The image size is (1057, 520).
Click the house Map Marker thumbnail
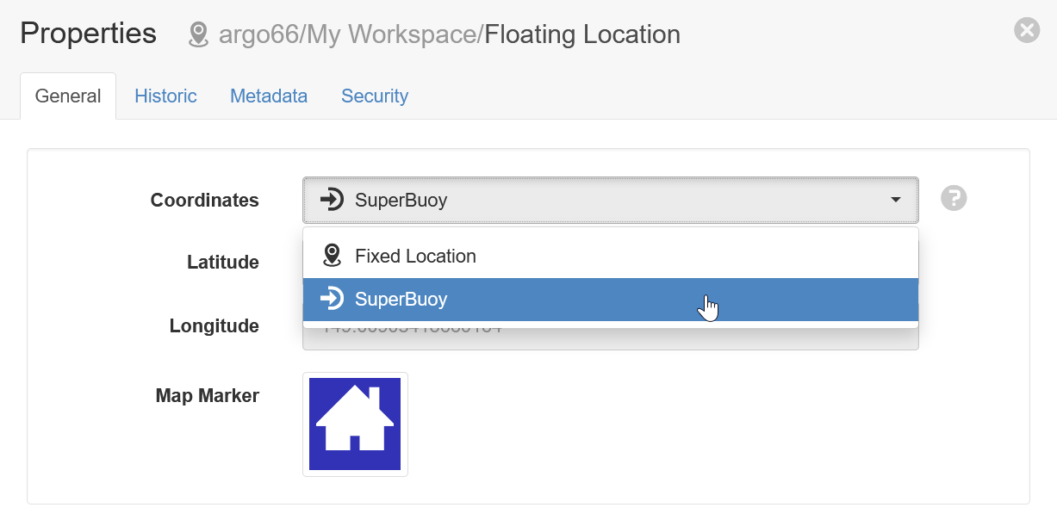355,424
